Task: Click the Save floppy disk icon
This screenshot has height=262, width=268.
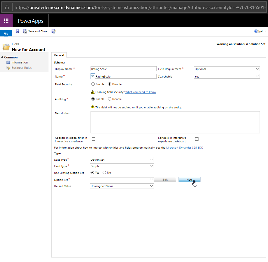Action: [17, 31]
